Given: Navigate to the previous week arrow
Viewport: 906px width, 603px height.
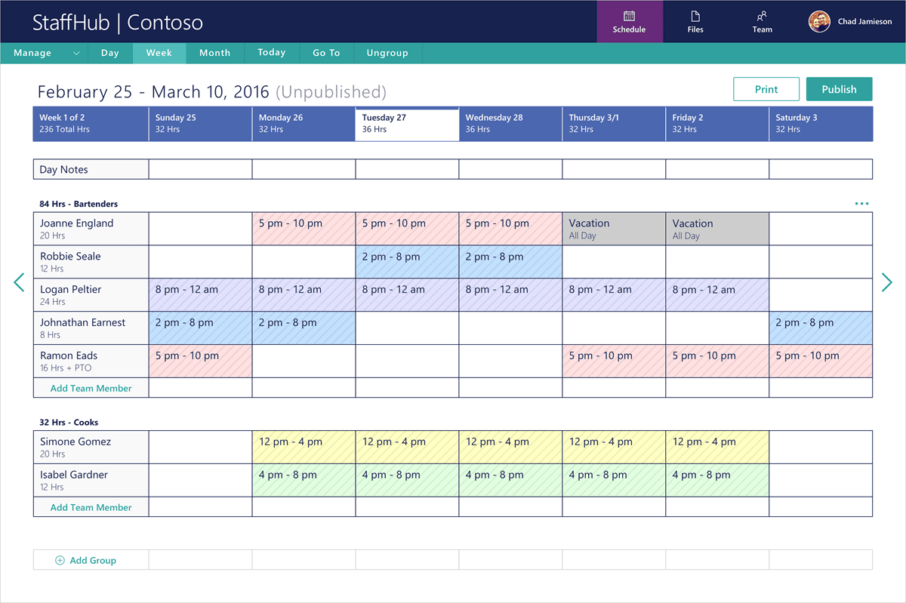Looking at the screenshot, I should tap(19, 282).
